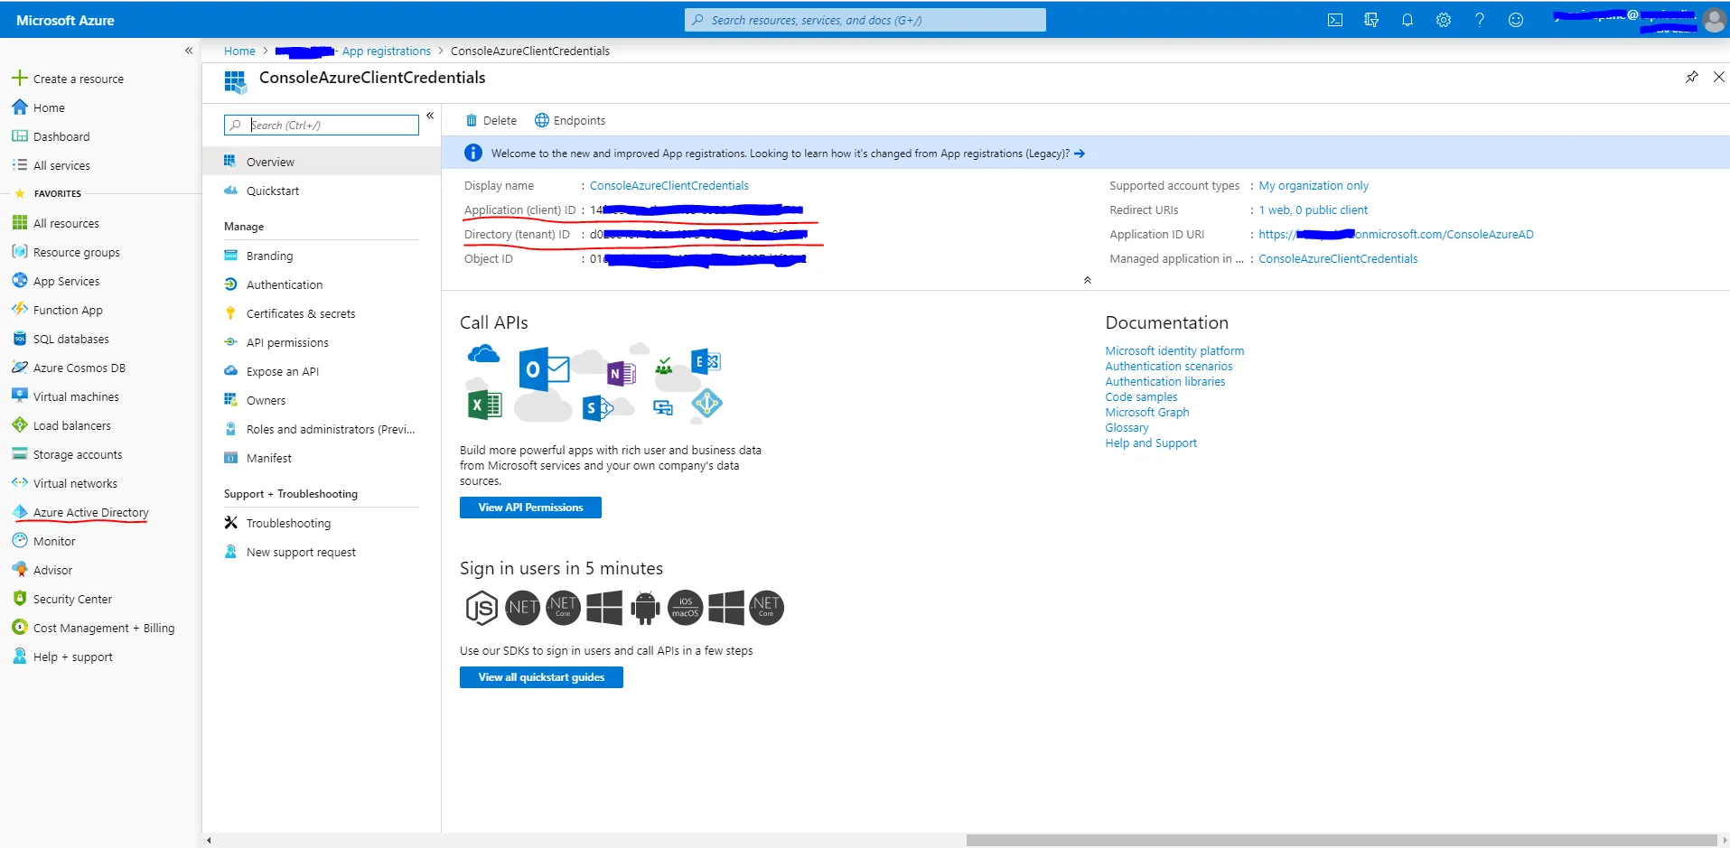Follow the arrow in the welcome banner
The height and width of the screenshot is (848, 1730).
pyautogui.click(x=1080, y=154)
